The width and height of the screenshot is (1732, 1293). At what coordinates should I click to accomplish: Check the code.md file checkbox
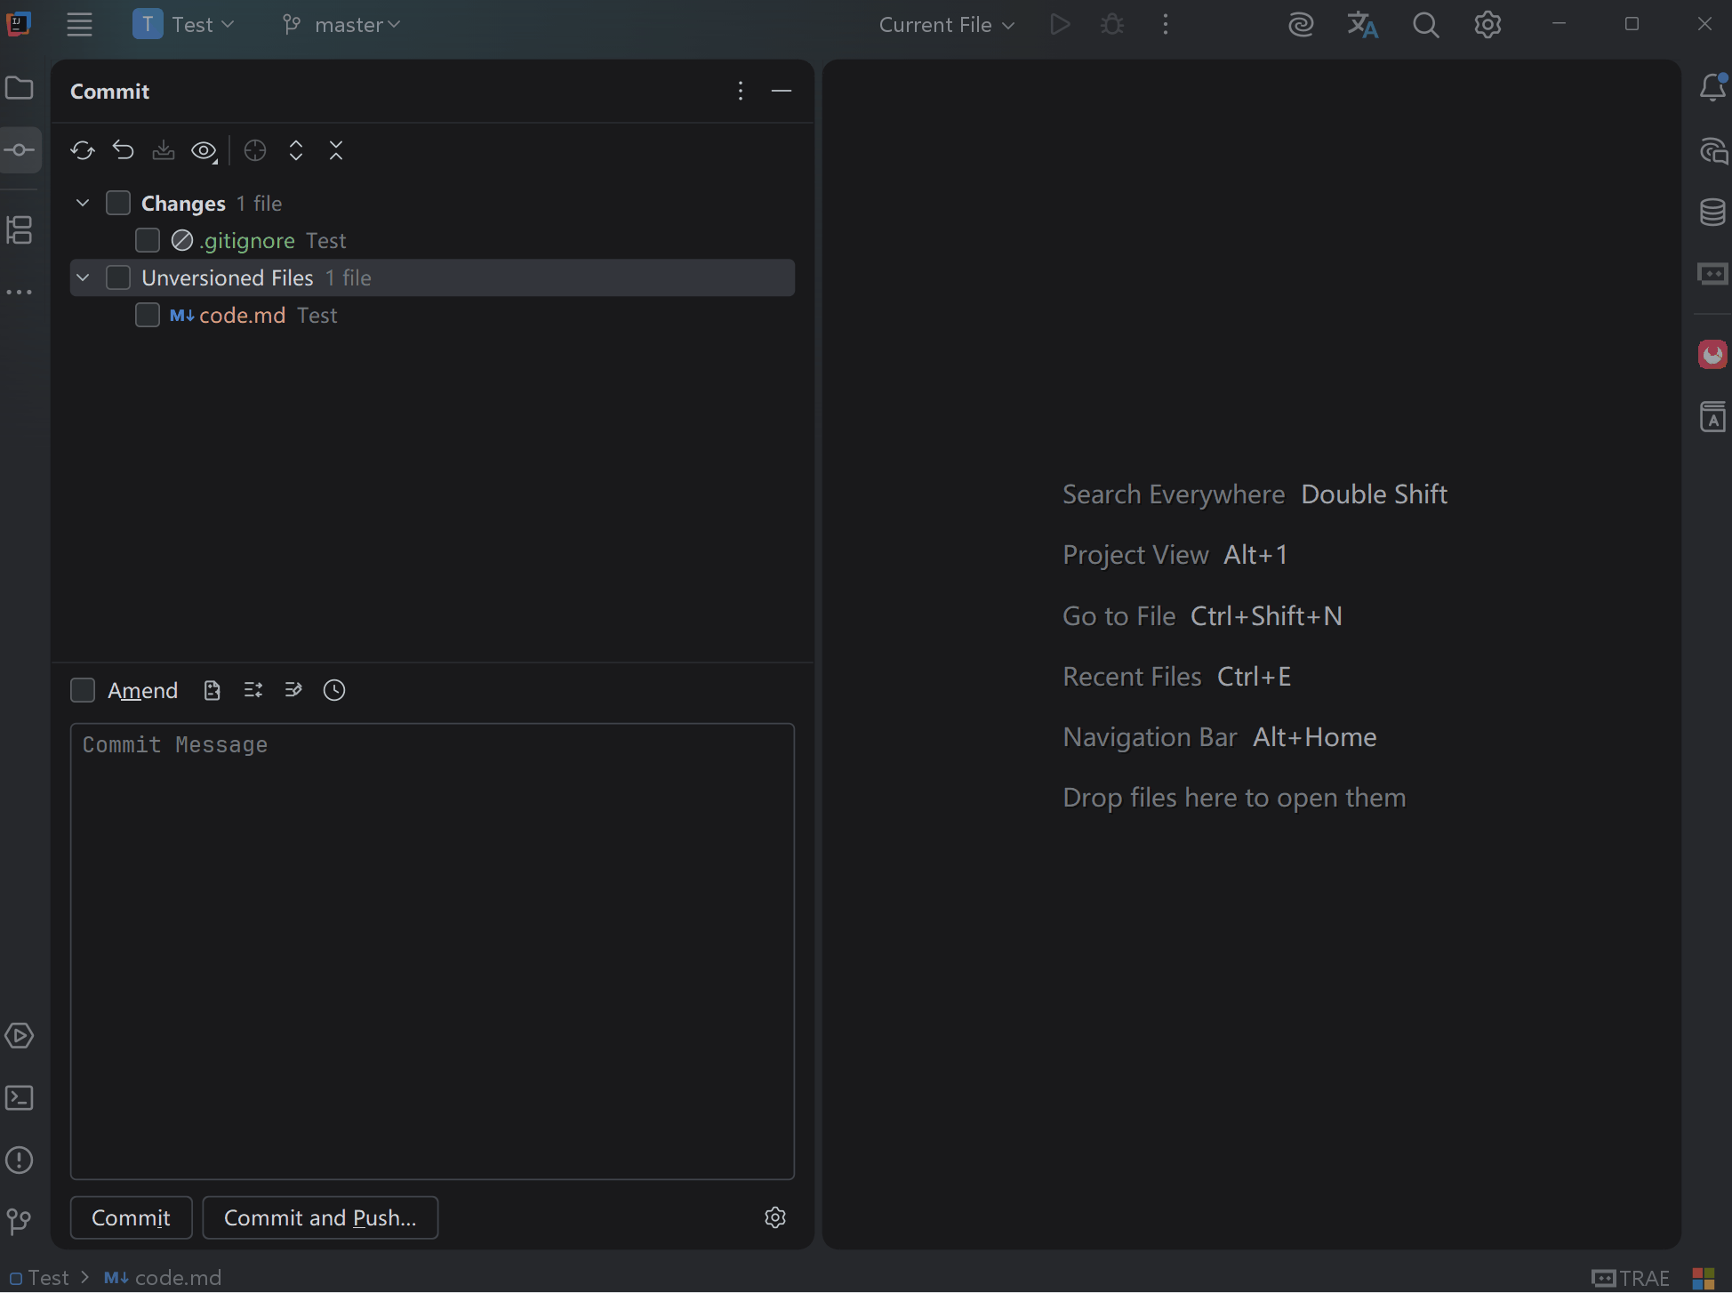click(x=148, y=315)
